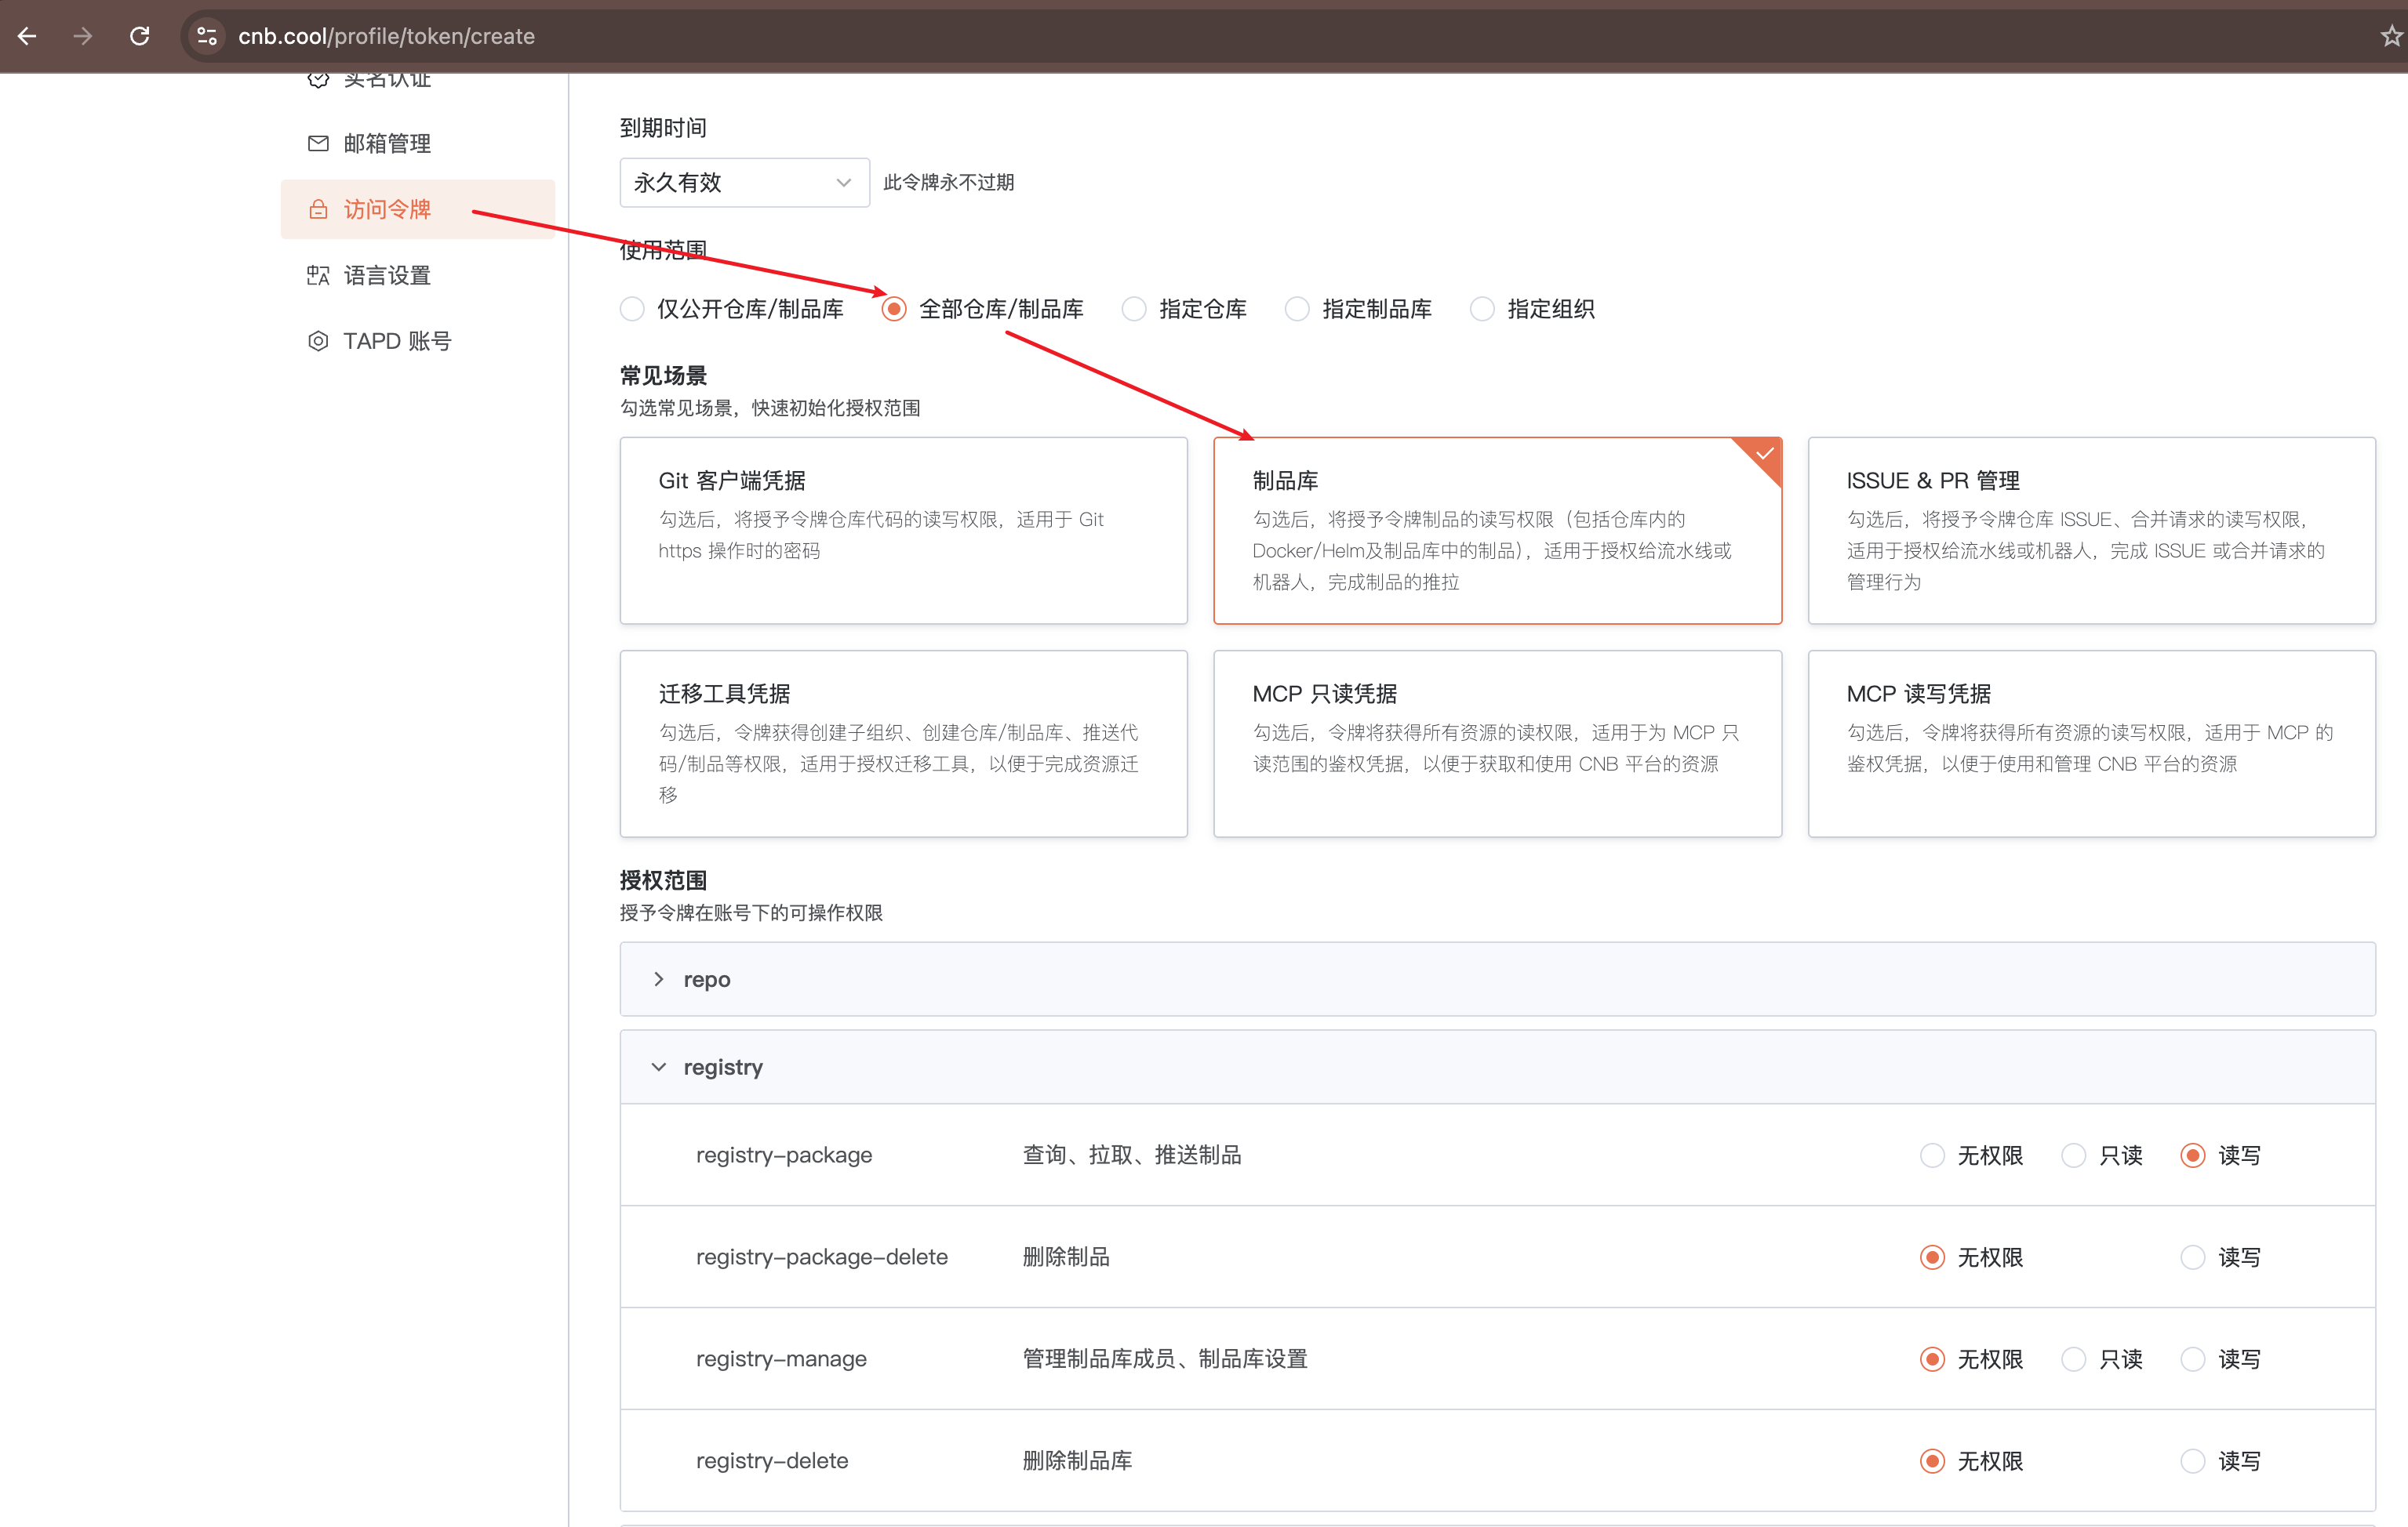
Task: Choose the MCP 只读凭据 scenario card
Action: click(1497, 744)
